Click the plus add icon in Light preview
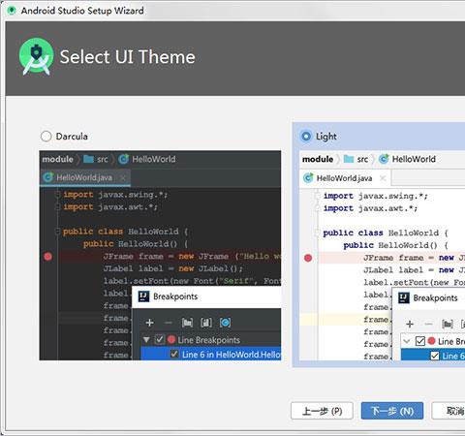 click(410, 324)
